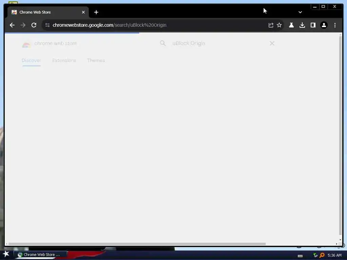347x260 pixels.
Task: Click the keyboard tray icon
Action: [x=300, y=256]
